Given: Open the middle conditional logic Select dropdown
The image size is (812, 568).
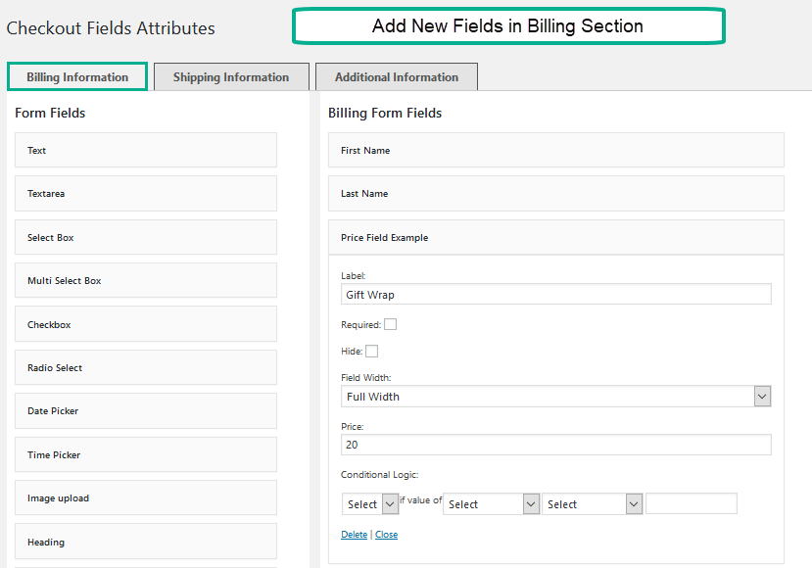Looking at the screenshot, I should pyautogui.click(x=491, y=504).
